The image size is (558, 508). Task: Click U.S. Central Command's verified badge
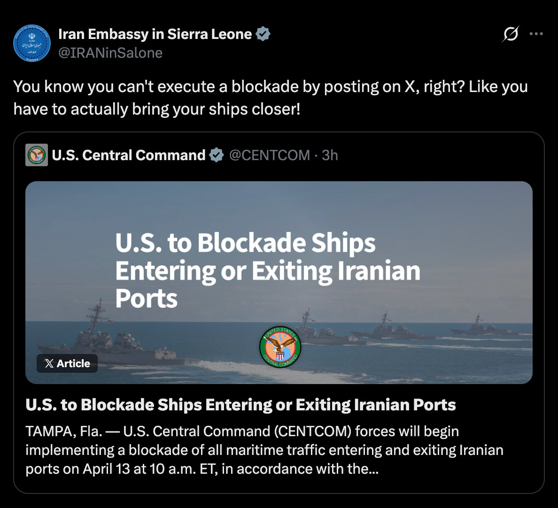point(216,155)
